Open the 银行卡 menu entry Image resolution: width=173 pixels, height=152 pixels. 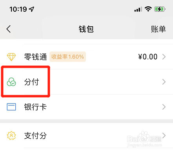86,107
